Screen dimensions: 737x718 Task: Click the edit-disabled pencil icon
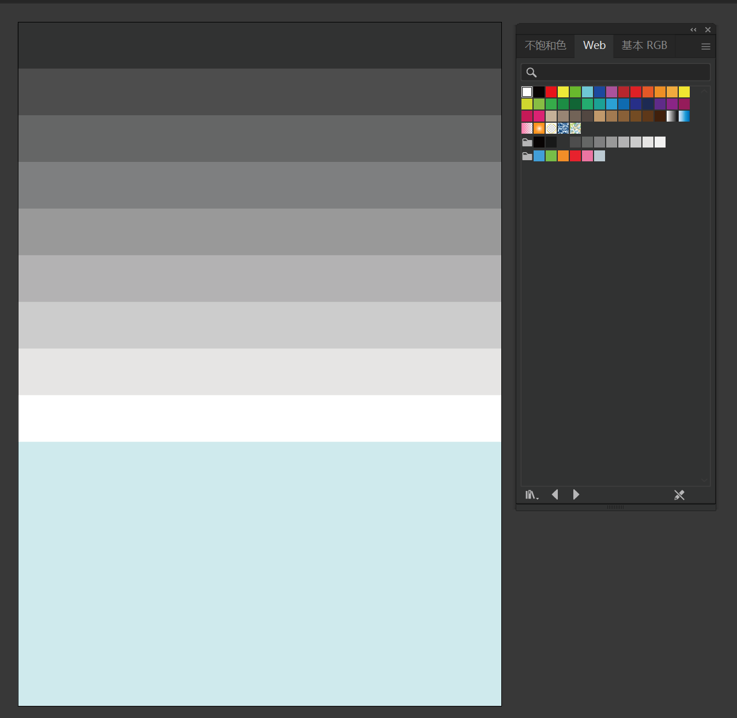click(x=679, y=495)
